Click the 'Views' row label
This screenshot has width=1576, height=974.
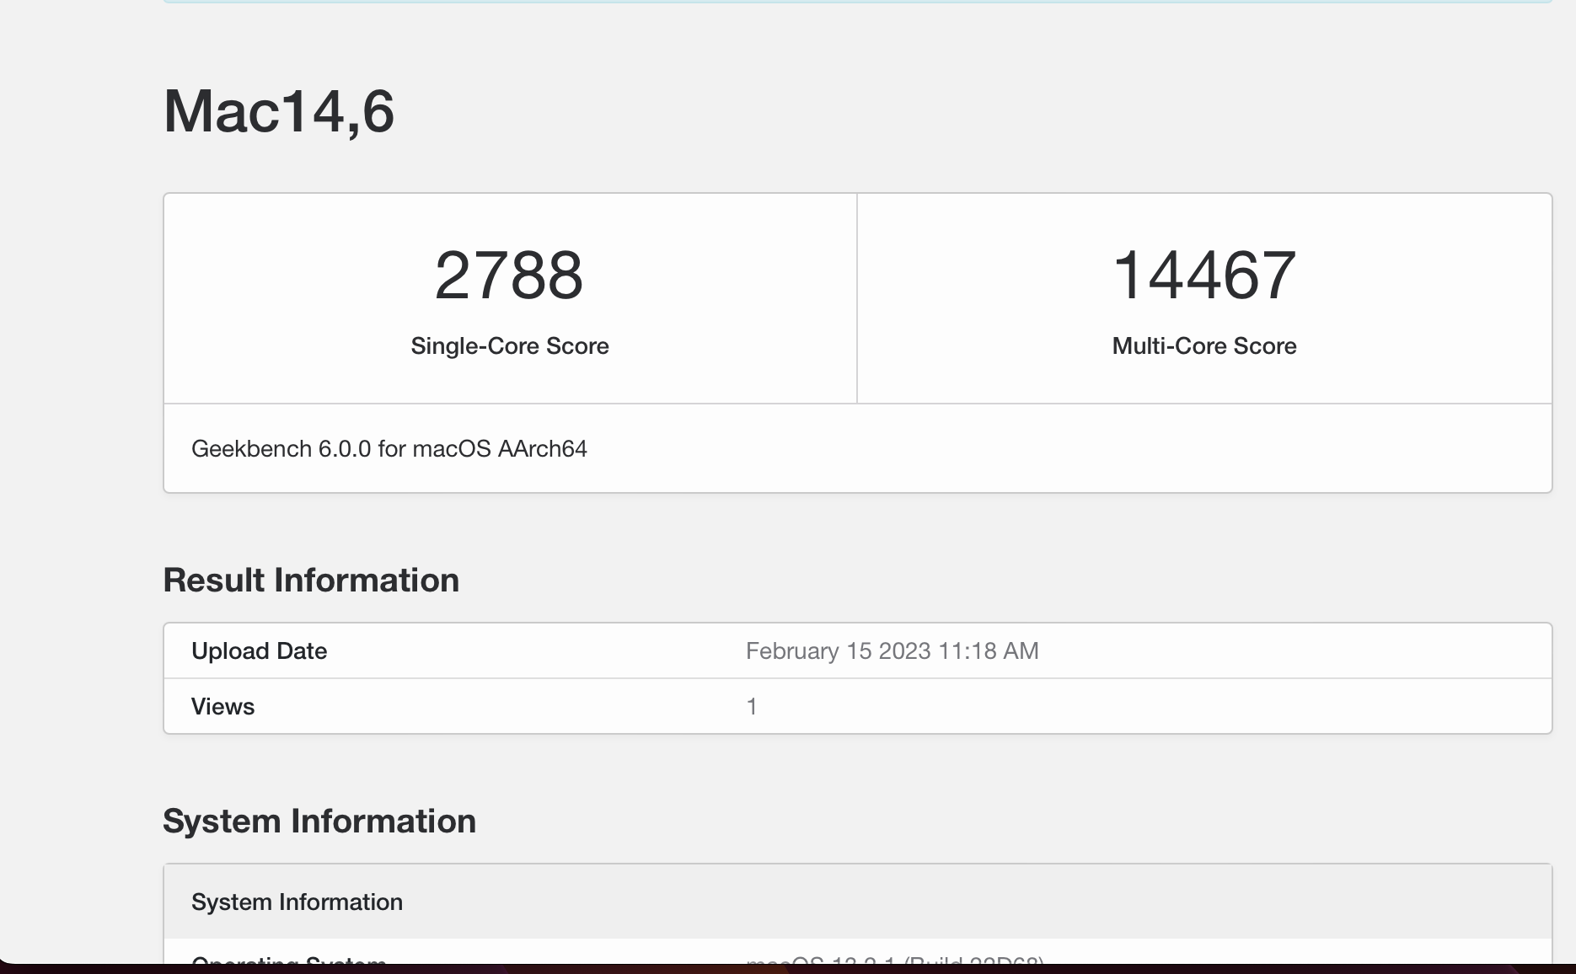click(x=222, y=707)
